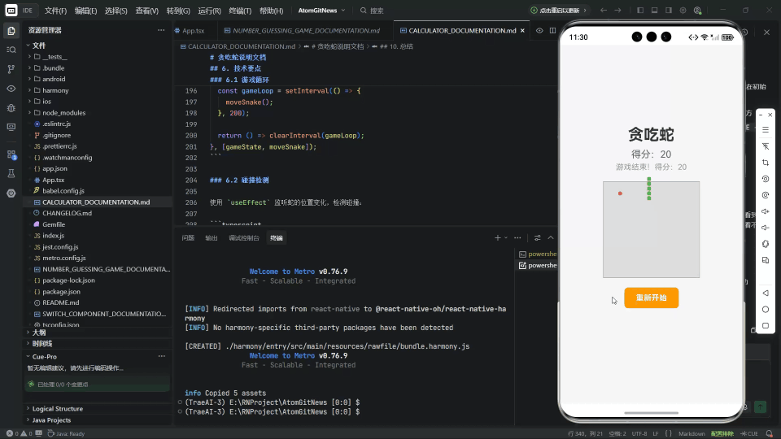
Task: Click Java: Ready status bar item
Action: pyautogui.click(x=66, y=433)
